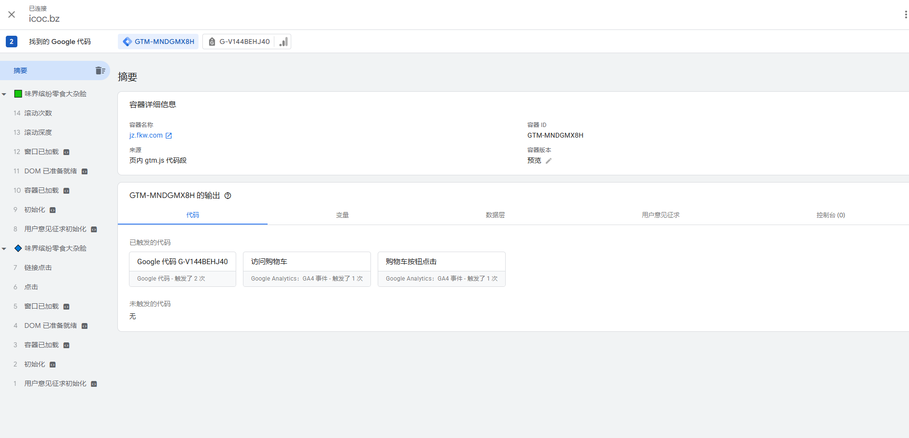Select the 用户意见征求 tab
This screenshot has width=909, height=438.
point(660,215)
